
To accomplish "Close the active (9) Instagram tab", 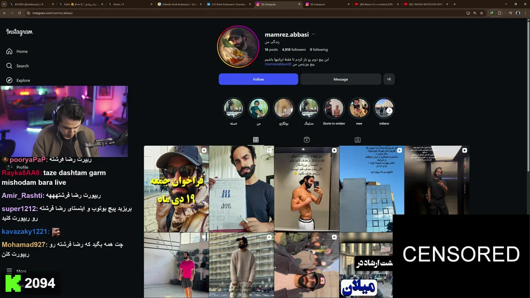I will point(299,4).
